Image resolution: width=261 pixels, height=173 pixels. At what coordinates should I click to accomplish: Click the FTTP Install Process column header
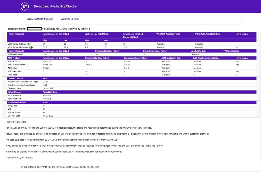pyautogui.click(x=230, y=51)
